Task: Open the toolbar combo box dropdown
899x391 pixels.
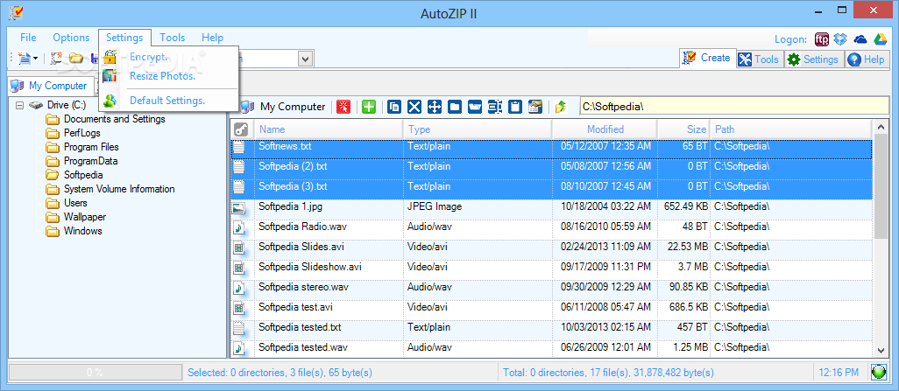Action: [306, 58]
